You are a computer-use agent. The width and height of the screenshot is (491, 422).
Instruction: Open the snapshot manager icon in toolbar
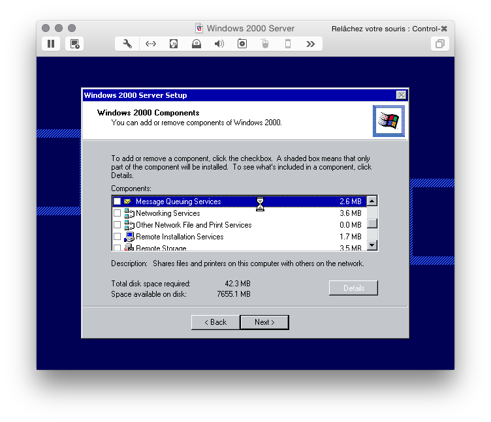tap(74, 44)
